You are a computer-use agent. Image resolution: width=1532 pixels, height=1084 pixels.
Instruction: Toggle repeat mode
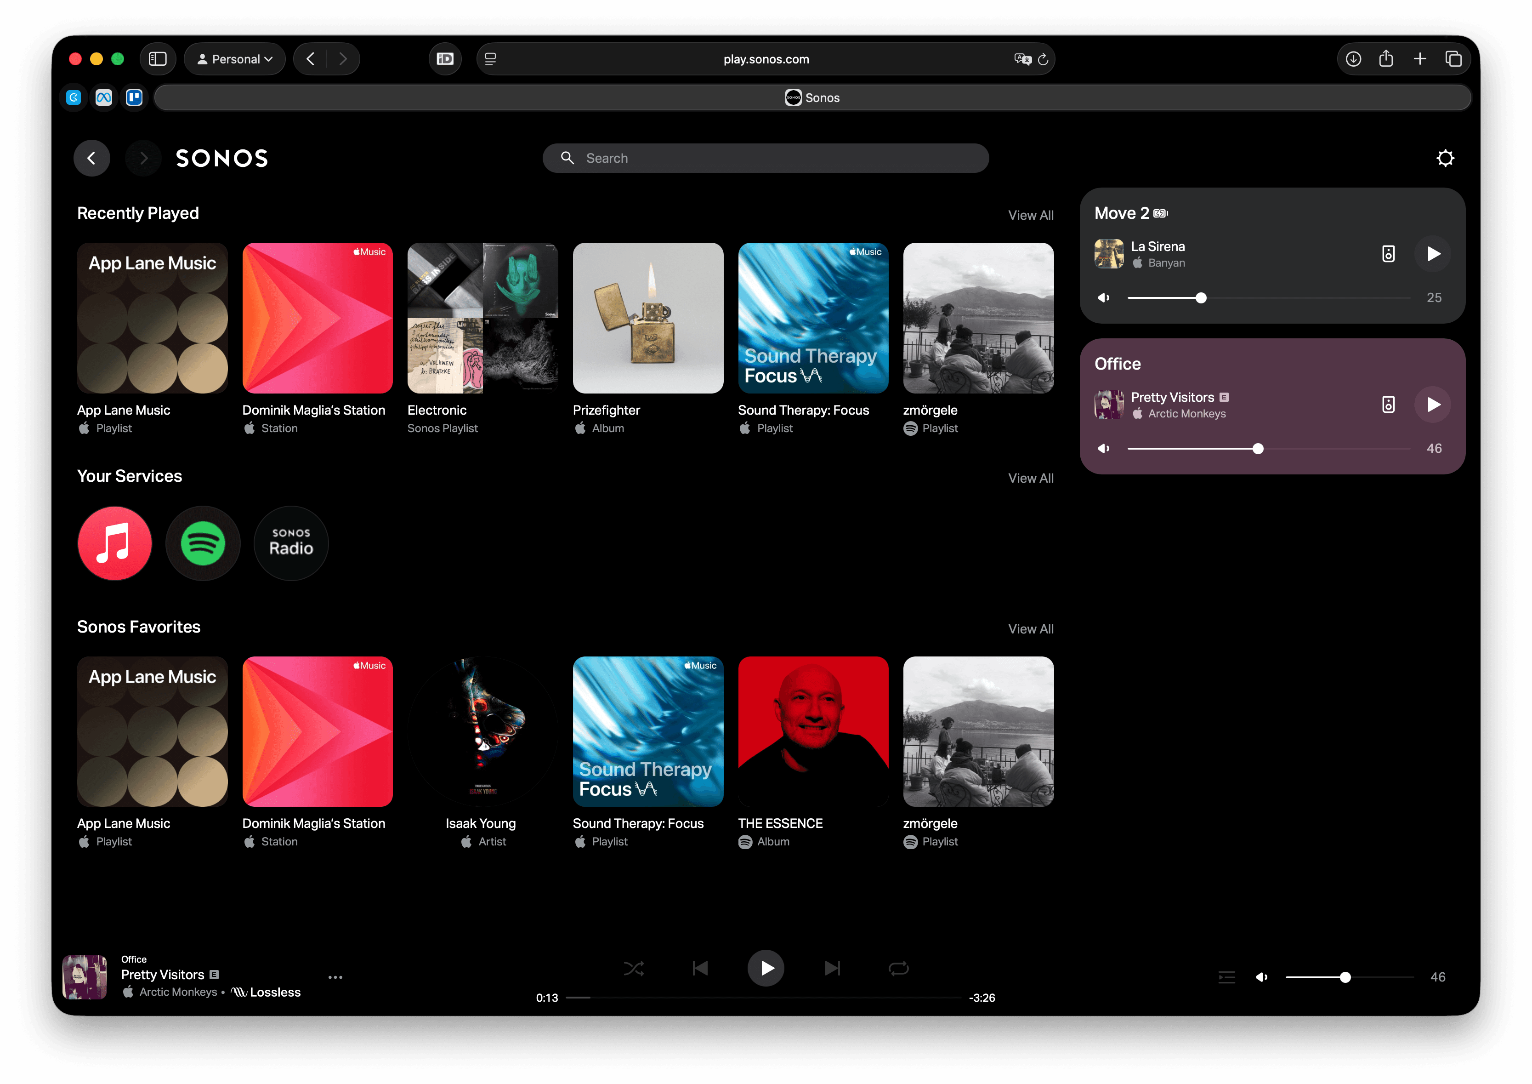(898, 968)
